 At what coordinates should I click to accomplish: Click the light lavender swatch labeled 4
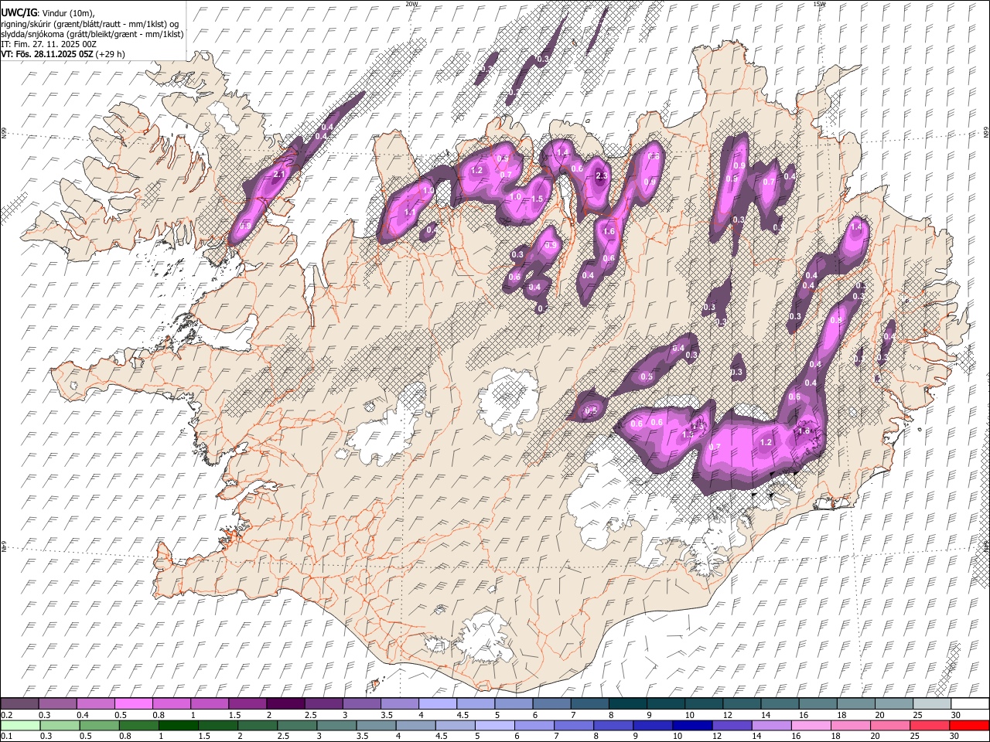click(x=437, y=704)
